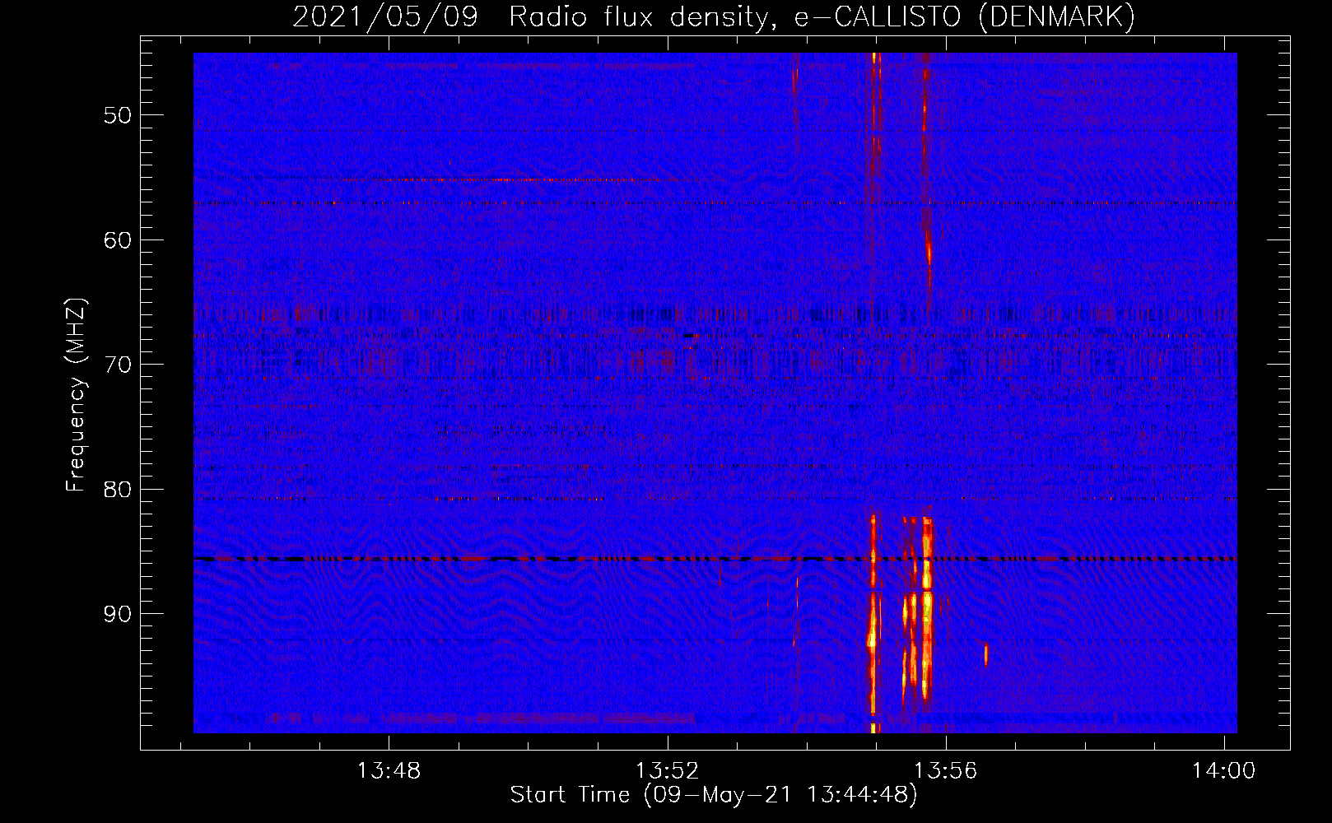Click the 14:00 time axis label
This screenshot has width=1332, height=823.
pyautogui.click(x=1223, y=771)
